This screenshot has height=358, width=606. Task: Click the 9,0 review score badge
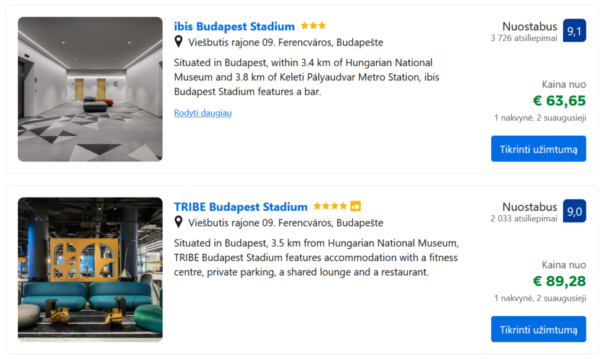(574, 211)
